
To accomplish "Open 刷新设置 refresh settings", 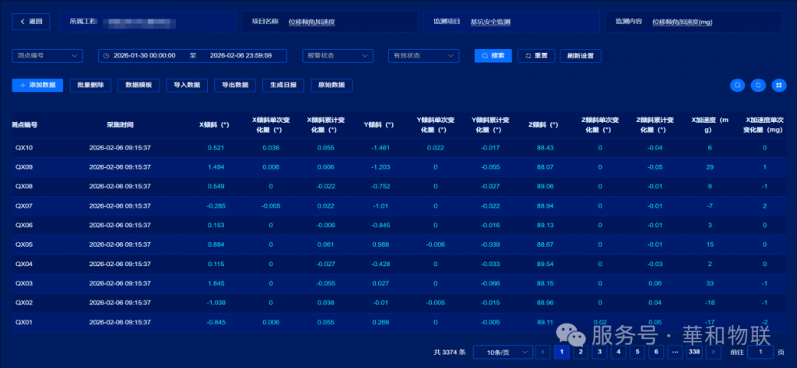I will point(581,55).
